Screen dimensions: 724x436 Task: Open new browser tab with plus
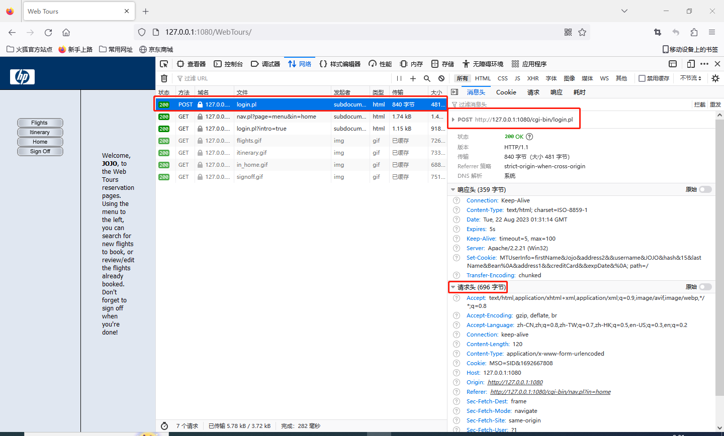(146, 11)
